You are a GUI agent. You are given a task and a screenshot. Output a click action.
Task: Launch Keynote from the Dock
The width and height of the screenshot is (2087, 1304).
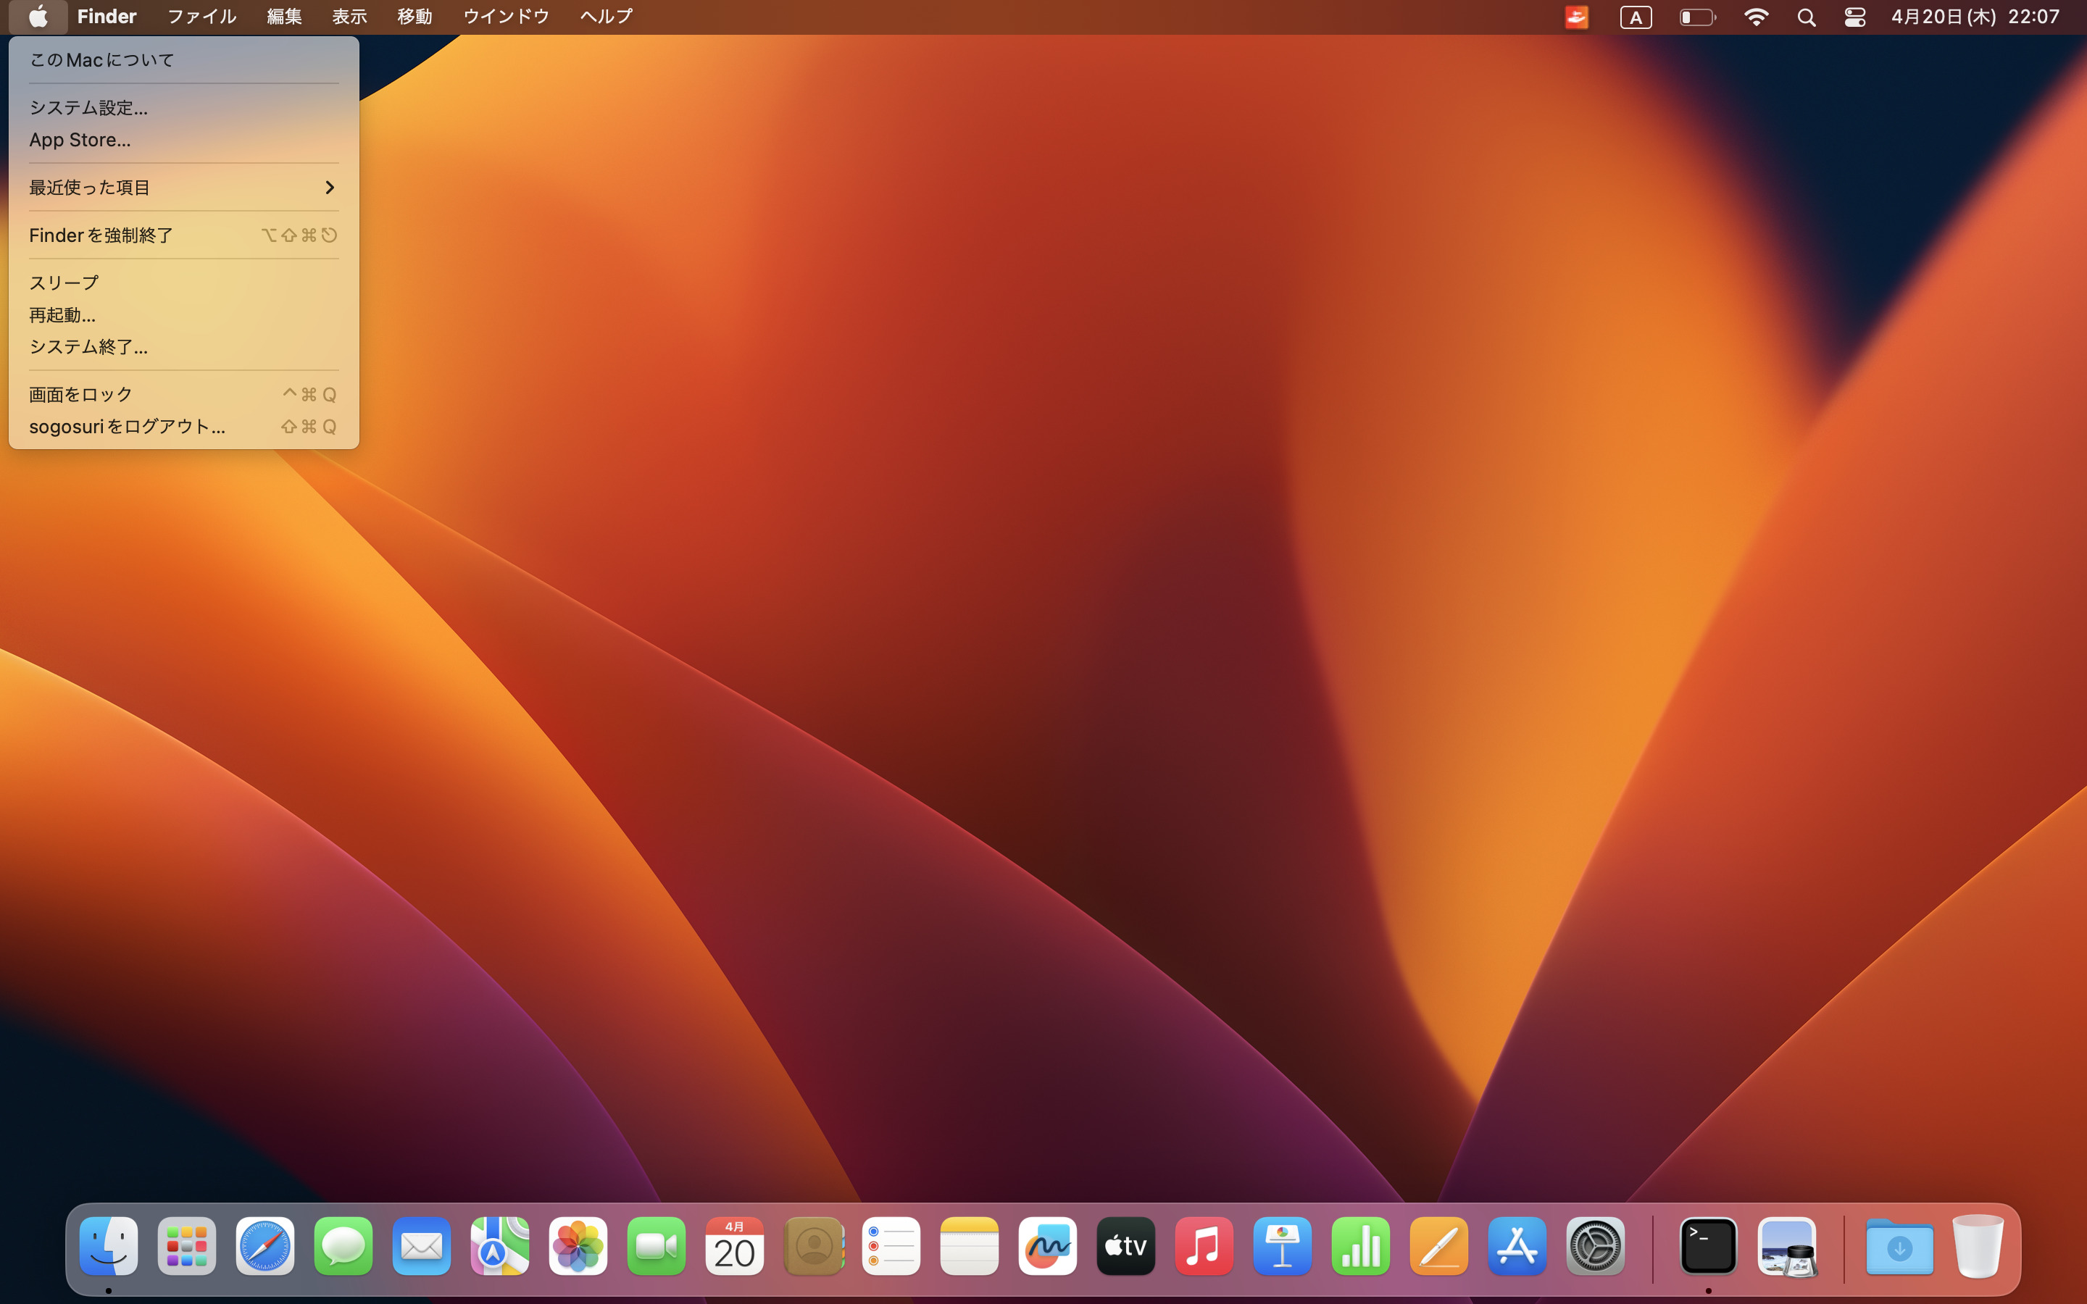[1283, 1246]
